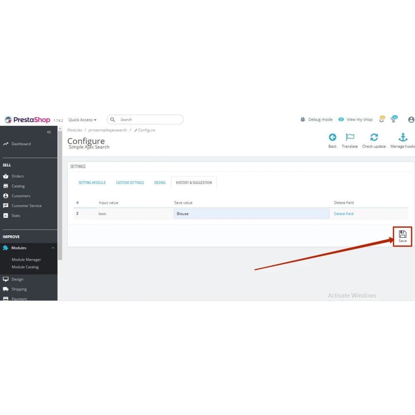Open View my shop link
The image size is (415, 415).
click(359, 120)
